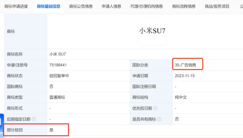This screenshot has width=243, height=138.
Task: Click the 商标形式 label
Action: [15, 108]
